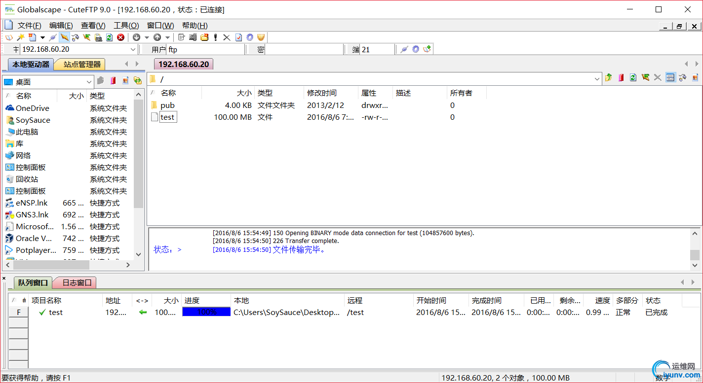Open the dropdown arrow next to New icon

pyautogui.click(x=42, y=37)
